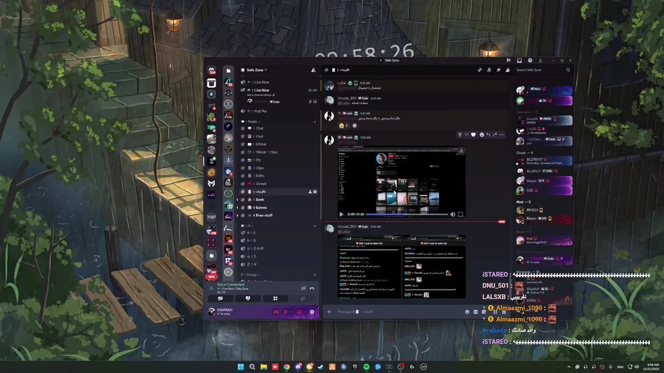Turn on camera button in voice panel

[x=220, y=298]
